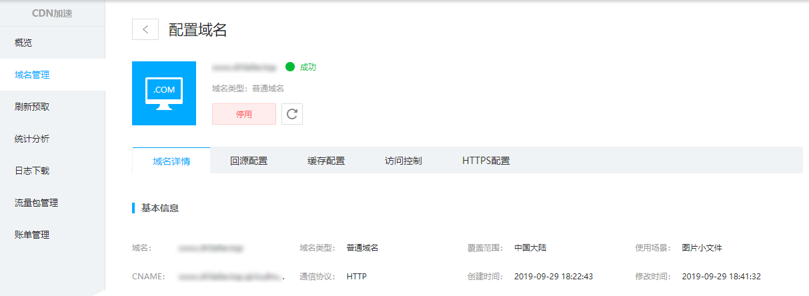Switch to the 域名详情 tab
This screenshot has height=296, width=809.
[x=171, y=161]
